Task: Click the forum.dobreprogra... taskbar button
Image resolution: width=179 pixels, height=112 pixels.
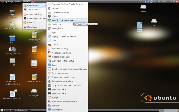Action: coord(19,110)
